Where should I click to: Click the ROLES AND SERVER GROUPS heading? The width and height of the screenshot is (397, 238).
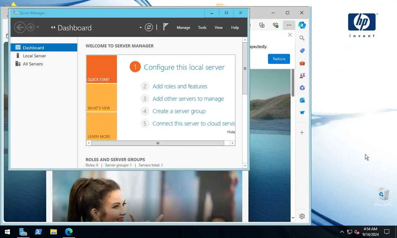click(115, 160)
